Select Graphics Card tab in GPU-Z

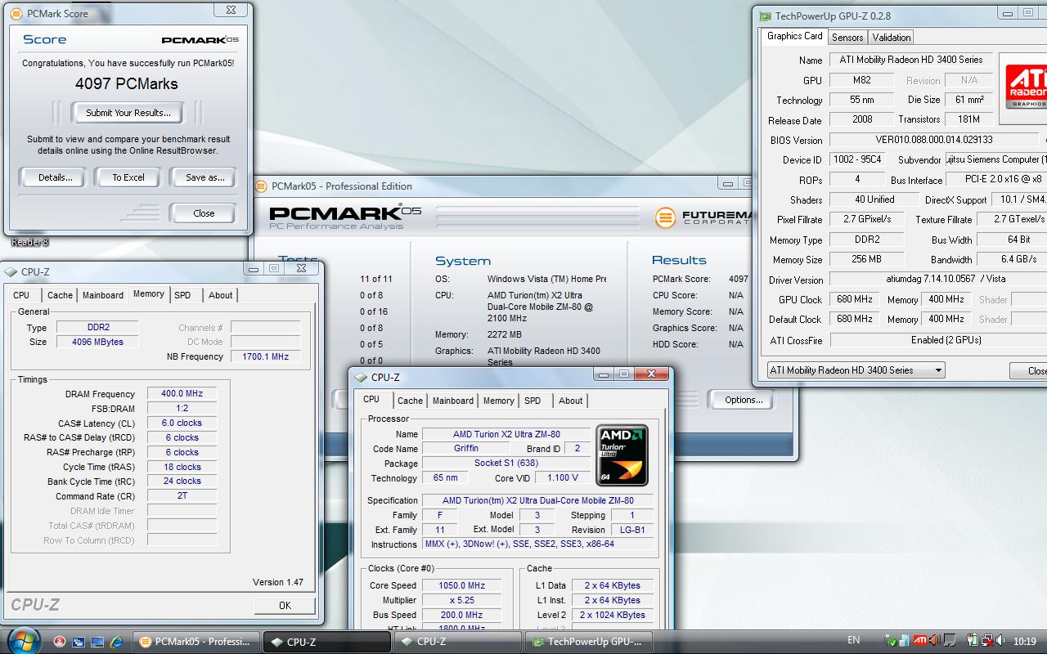click(795, 36)
